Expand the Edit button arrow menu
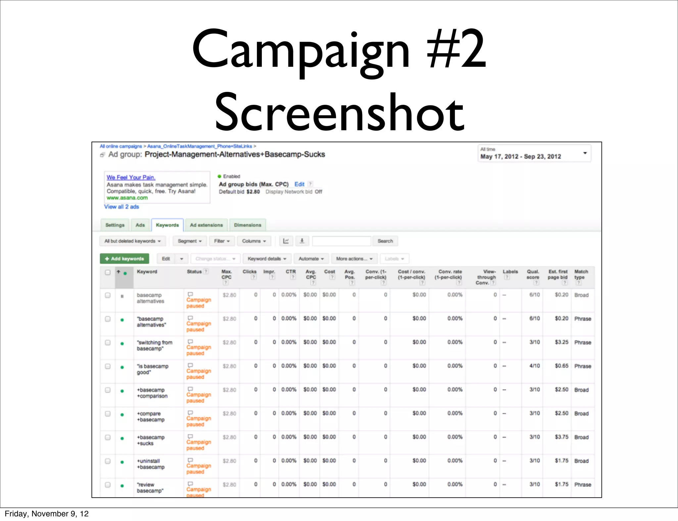Image resolution: width=678 pixels, height=521 pixels. [x=182, y=259]
